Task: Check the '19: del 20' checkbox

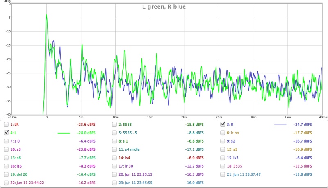Action: [x=6, y=174]
